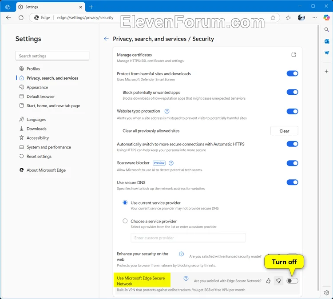Click the Scareware blocker Preview badge
The height and width of the screenshot is (299, 333).
tap(159, 163)
